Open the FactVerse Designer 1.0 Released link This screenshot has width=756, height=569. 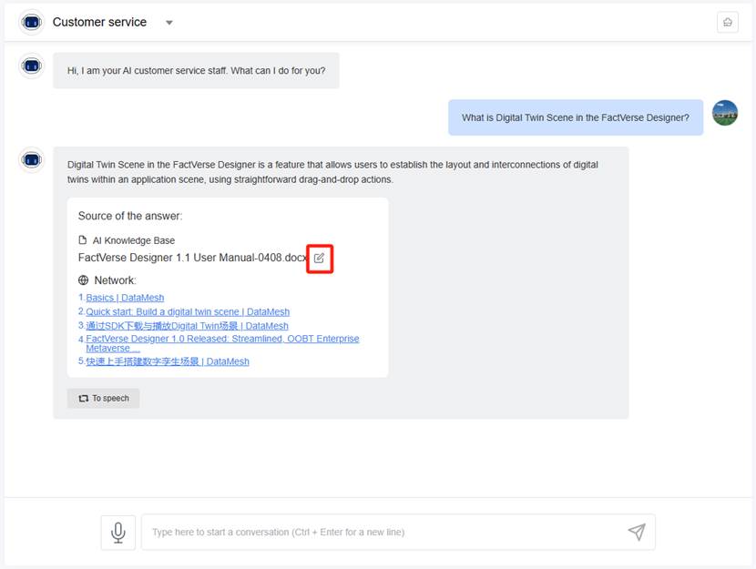(222, 339)
